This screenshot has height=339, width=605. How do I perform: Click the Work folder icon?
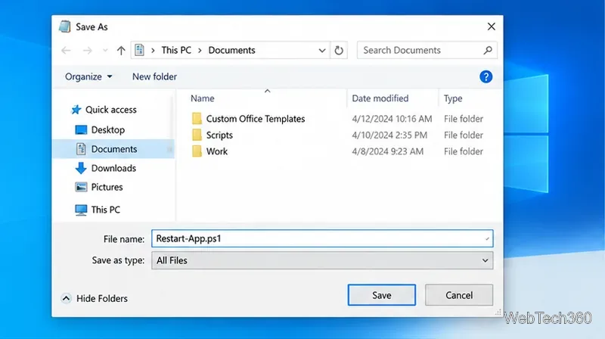pyautogui.click(x=197, y=151)
